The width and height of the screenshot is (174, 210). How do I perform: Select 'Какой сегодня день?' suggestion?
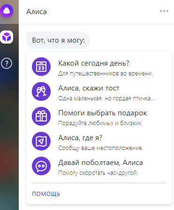coord(94,63)
